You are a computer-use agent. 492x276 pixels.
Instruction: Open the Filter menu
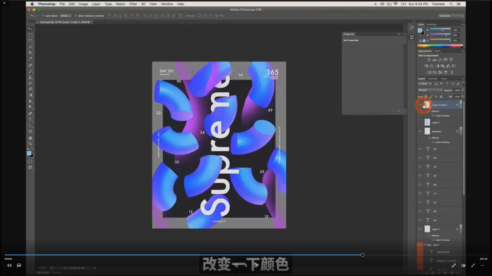pyautogui.click(x=133, y=4)
